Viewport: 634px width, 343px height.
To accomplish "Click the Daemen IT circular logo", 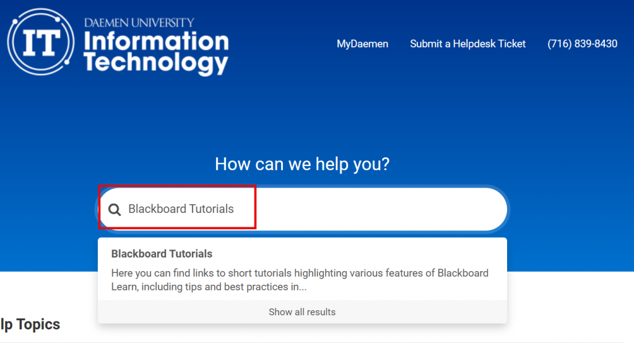I will click(x=41, y=41).
